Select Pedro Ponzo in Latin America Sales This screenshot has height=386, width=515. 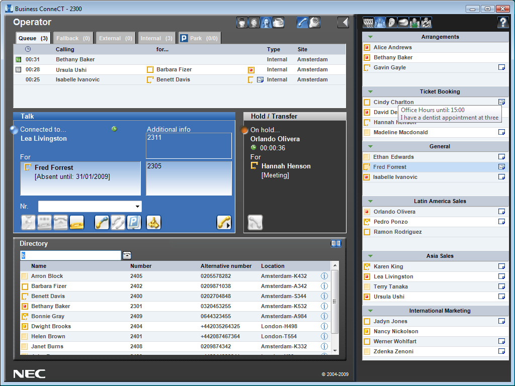435,222
